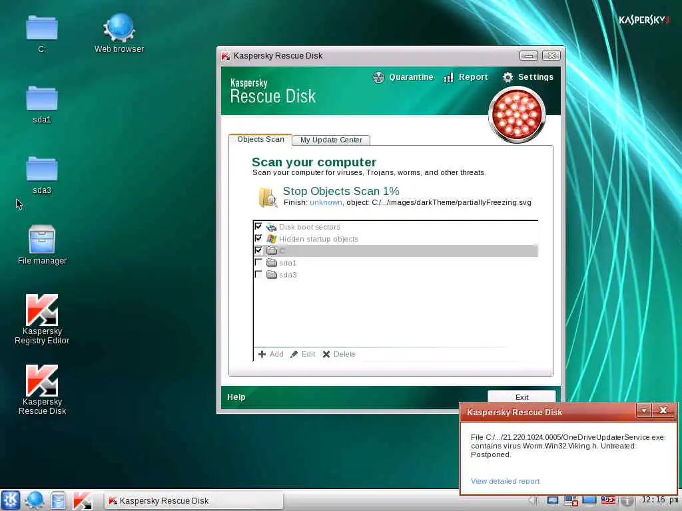Click the Settings gear icon
682x511 pixels.
[508, 77]
